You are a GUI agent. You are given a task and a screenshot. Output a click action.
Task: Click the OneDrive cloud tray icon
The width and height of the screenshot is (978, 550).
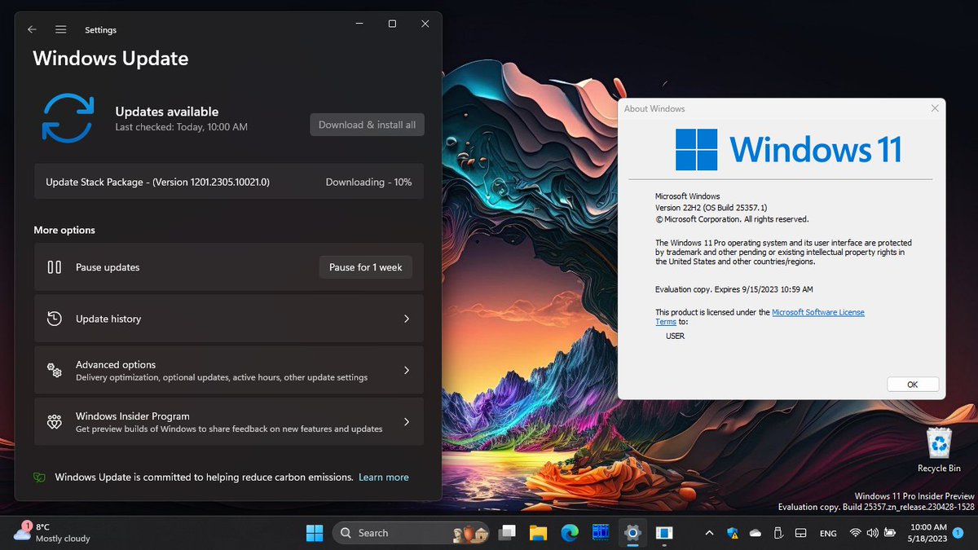[x=756, y=533]
